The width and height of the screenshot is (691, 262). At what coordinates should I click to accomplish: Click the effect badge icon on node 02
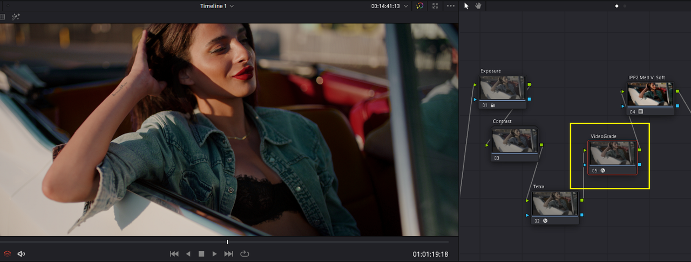[545, 221]
